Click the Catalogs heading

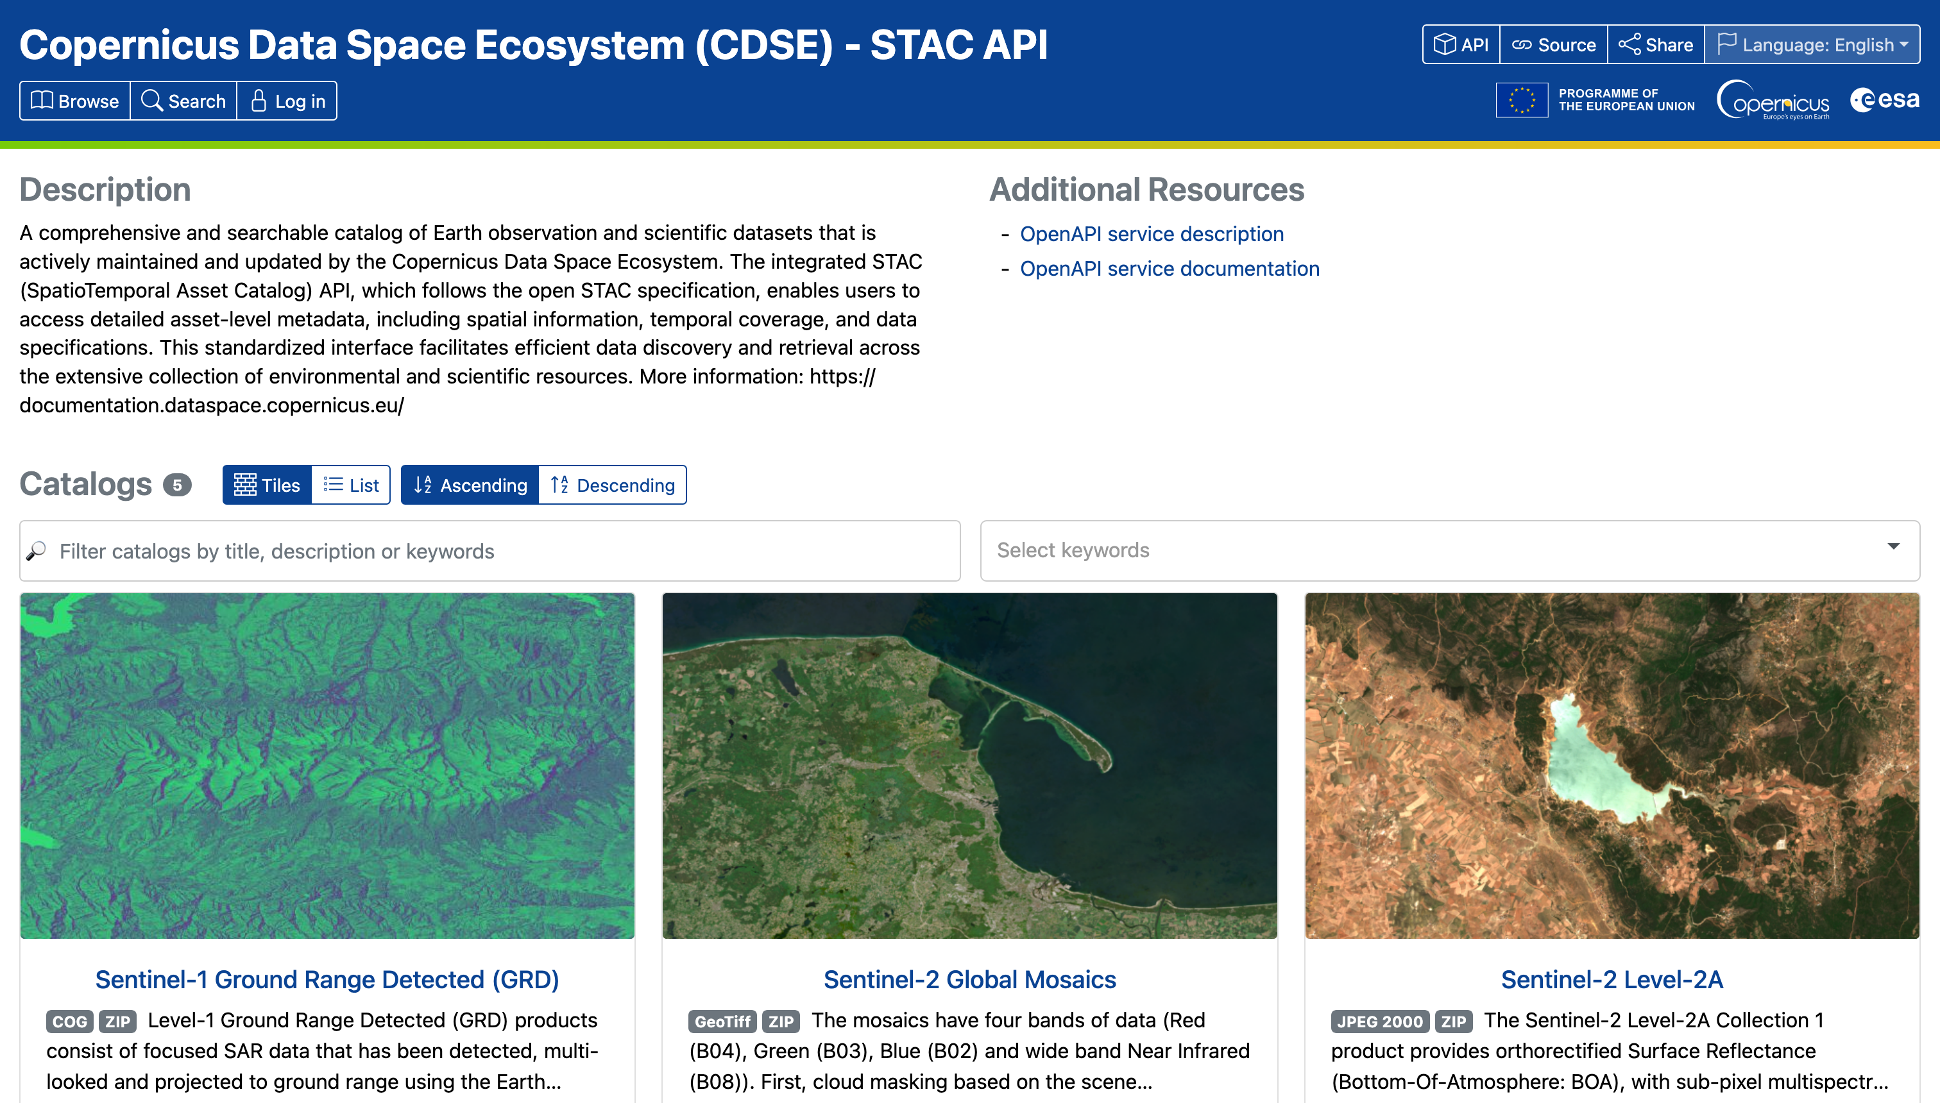coord(85,484)
